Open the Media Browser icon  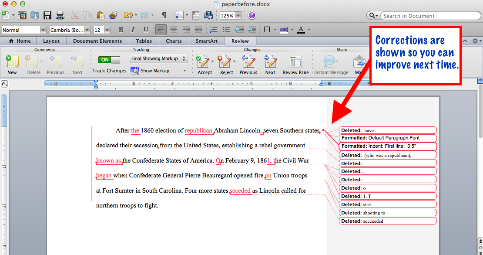pos(208,15)
